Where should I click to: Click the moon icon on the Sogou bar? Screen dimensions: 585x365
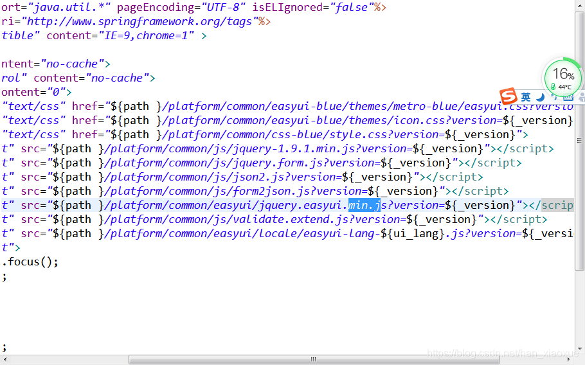[x=540, y=97]
